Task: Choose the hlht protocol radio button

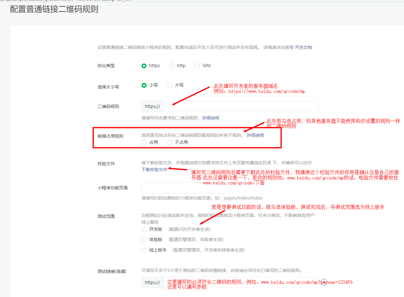Action: [x=197, y=66]
